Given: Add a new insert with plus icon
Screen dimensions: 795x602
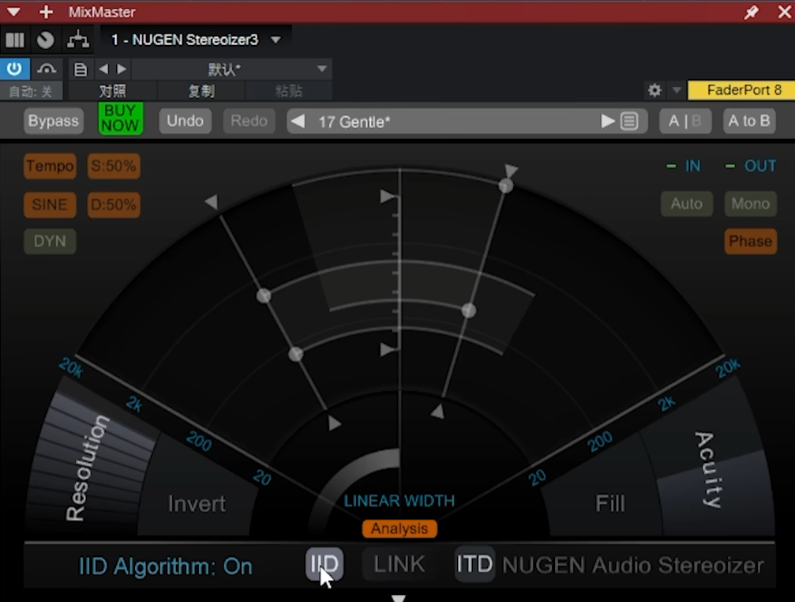Looking at the screenshot, I should click(x=46, y=12).
